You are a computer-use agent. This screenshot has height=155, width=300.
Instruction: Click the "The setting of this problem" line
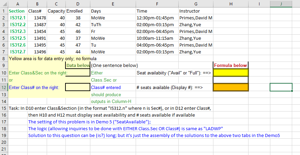[x=90, y=122]
